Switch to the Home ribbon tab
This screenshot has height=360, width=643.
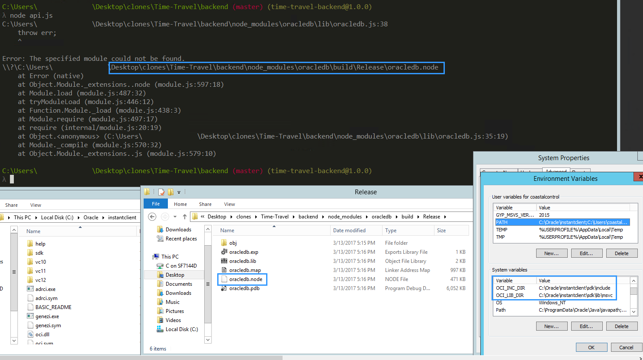(180, 204)
